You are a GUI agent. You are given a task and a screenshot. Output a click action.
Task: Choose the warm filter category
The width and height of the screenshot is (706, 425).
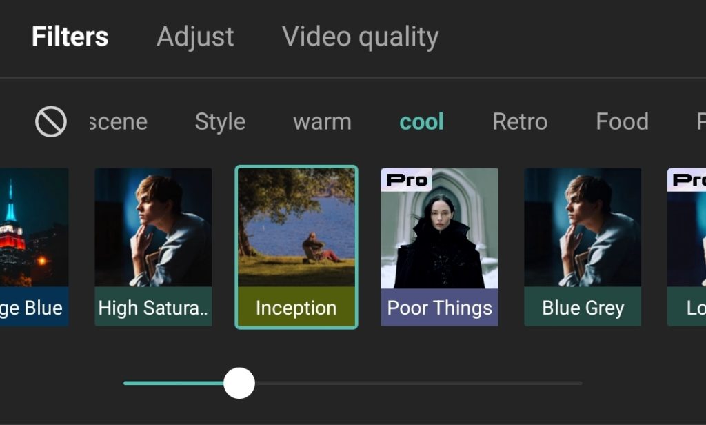[323, 121]
